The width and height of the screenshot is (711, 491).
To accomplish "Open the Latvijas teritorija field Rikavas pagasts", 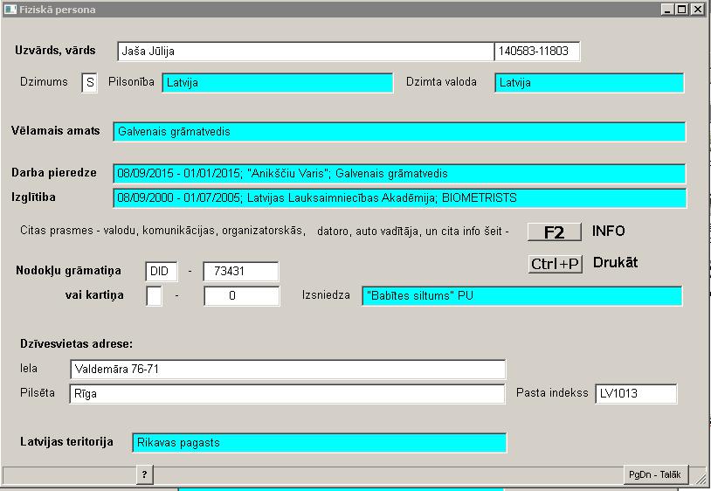I will click(x=319, y=443).
